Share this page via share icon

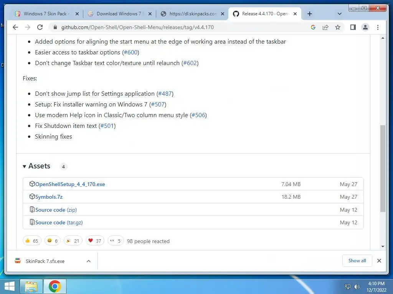coord(325,27)
